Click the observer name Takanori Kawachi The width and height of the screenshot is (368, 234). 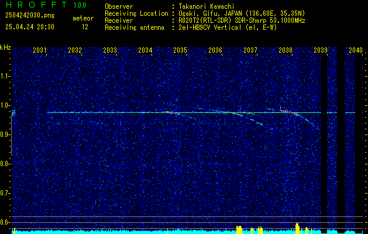tap(207, 6)
